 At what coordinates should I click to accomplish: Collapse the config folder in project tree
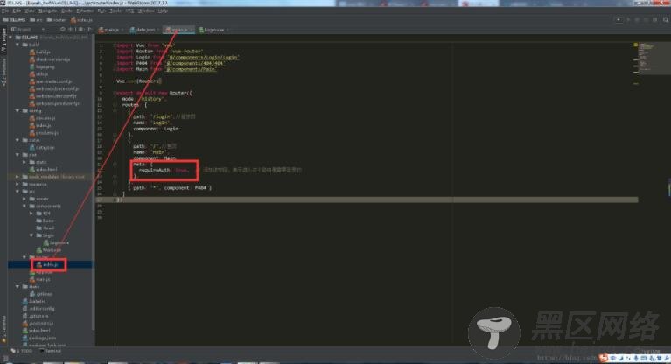click(x=17, y=110)
